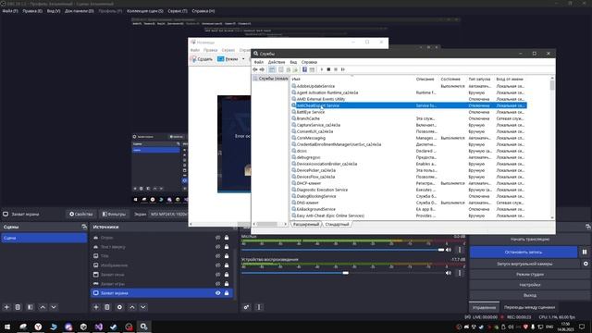Click Запуск виртуальной камеры button
Screen dimensions: 592x333
pos(524,264)
